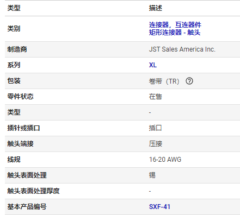Click the 压接 contact termination value

(x=156, y=144)
